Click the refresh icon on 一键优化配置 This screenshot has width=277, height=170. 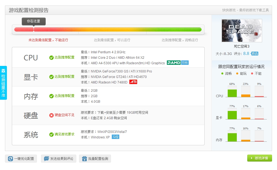(10, 158)
